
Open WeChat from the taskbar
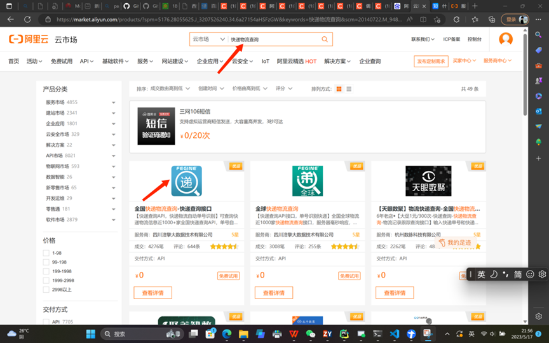pos(311,334)
